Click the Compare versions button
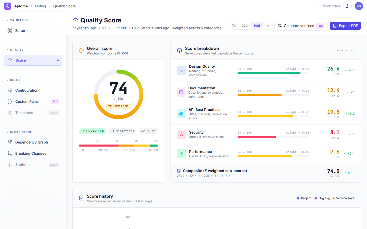This screenshot has height=229, width=367. click(x=301, y=26)
